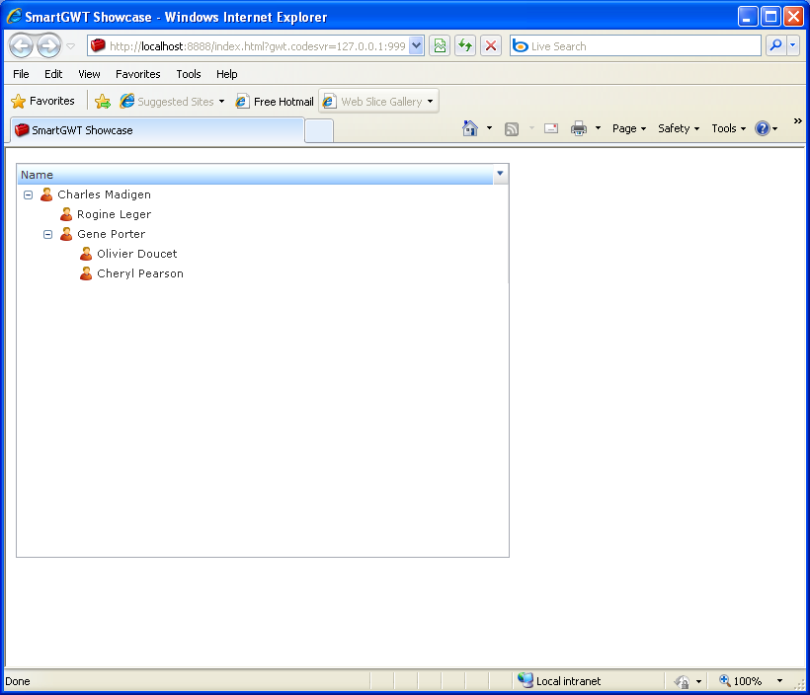Open the Web Slice Gallery button
The width and height of the screenshot is (810, 695).
[x=378, y=102]
